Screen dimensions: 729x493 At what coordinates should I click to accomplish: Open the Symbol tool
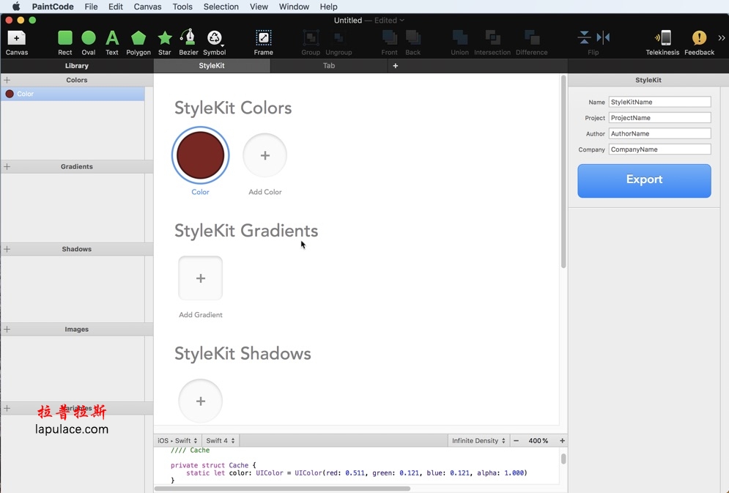click(x=215, y=42)
